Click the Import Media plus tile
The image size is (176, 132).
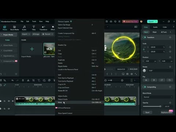(32, 49)
